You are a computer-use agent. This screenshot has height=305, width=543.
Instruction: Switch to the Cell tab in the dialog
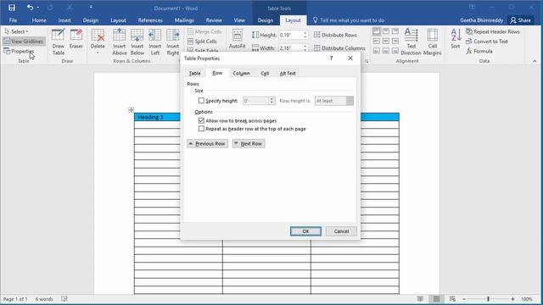265,74
